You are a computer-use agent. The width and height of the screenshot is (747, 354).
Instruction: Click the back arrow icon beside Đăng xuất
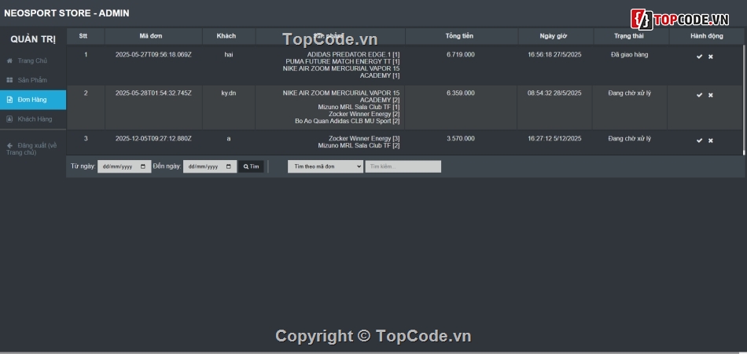[9, 145]
